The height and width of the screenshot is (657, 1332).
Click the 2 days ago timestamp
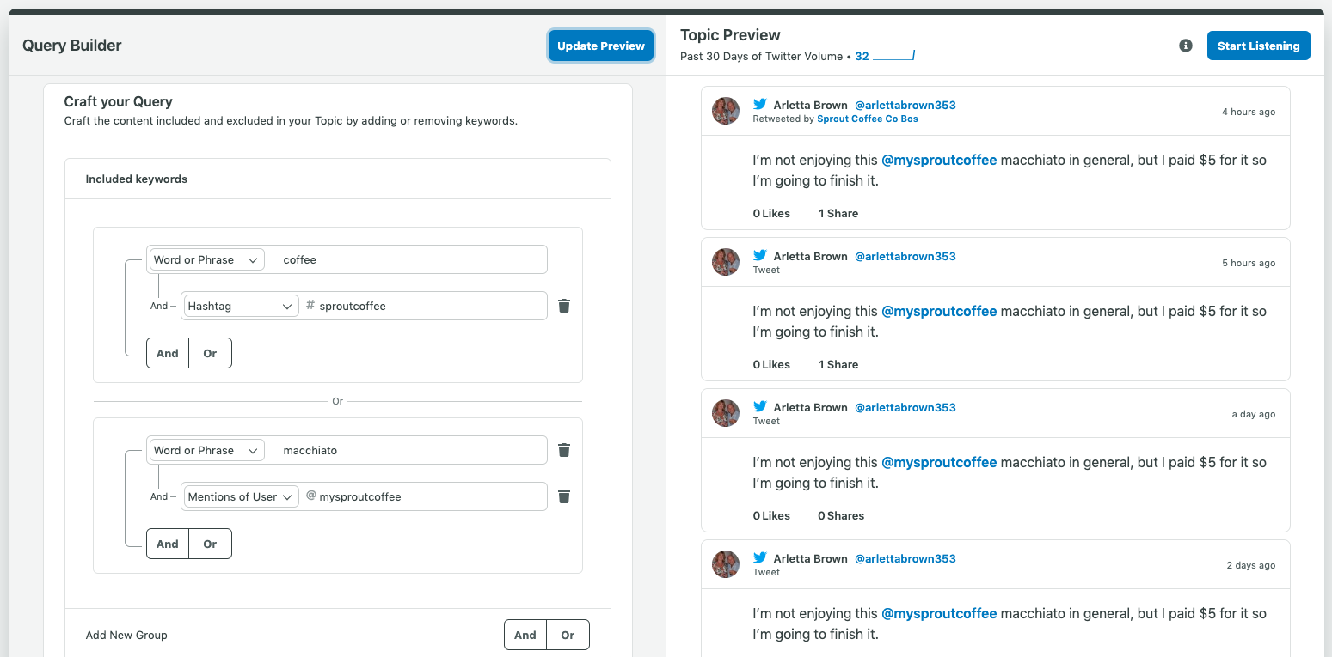[1251, 565]
